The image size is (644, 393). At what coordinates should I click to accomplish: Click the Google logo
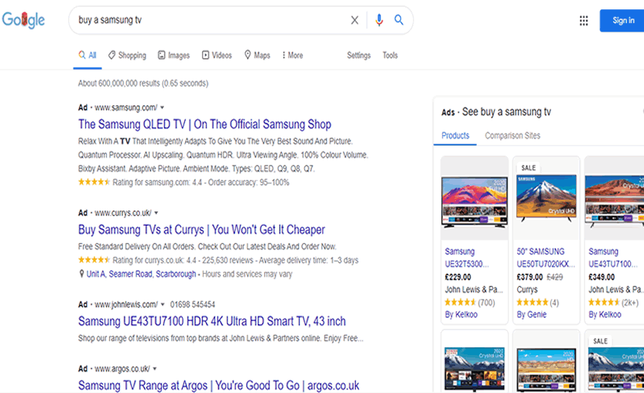[23, 19]
